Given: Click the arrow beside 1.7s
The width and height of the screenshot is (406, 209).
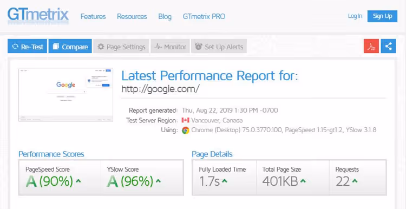Looking at the screenshot, I should coord(225,181).
